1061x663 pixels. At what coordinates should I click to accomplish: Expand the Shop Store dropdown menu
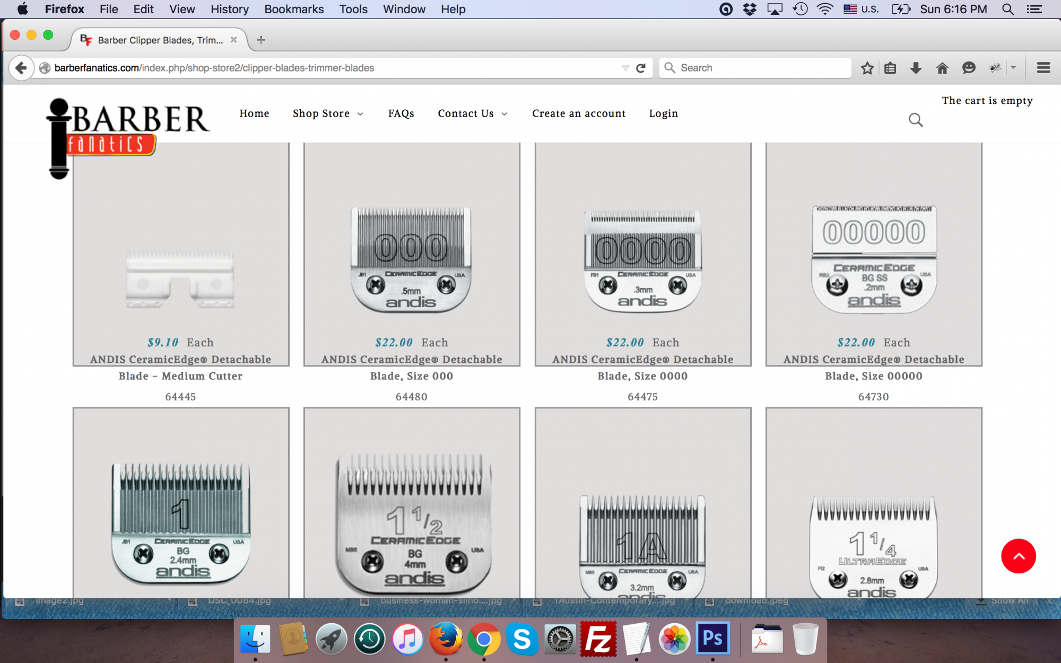327,114
